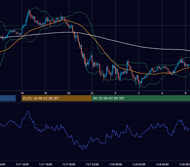Click the 11/7 18:00 time label
Image resolution: width=190 pixels, height=167 pixels.
[46, 164]
